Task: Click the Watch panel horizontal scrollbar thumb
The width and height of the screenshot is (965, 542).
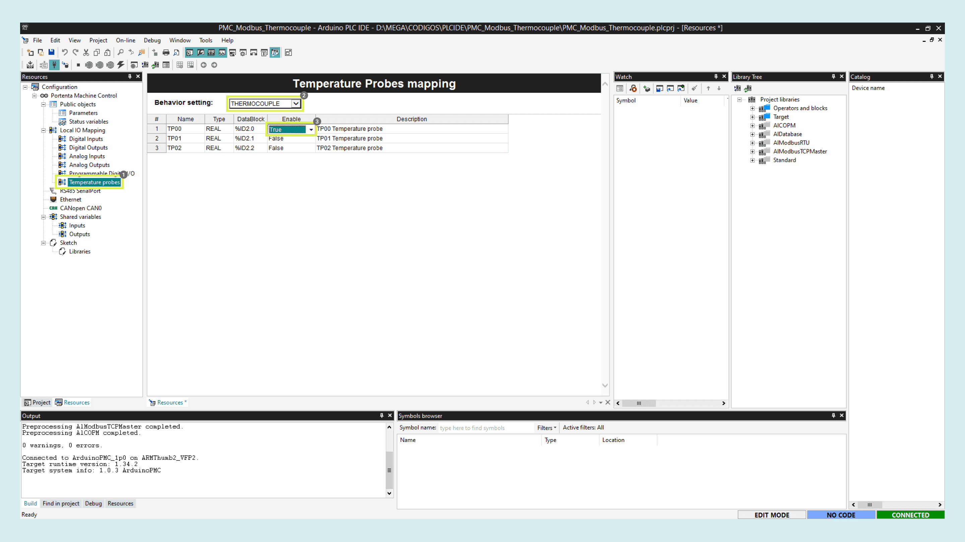Action: click(x=639, y=403)
